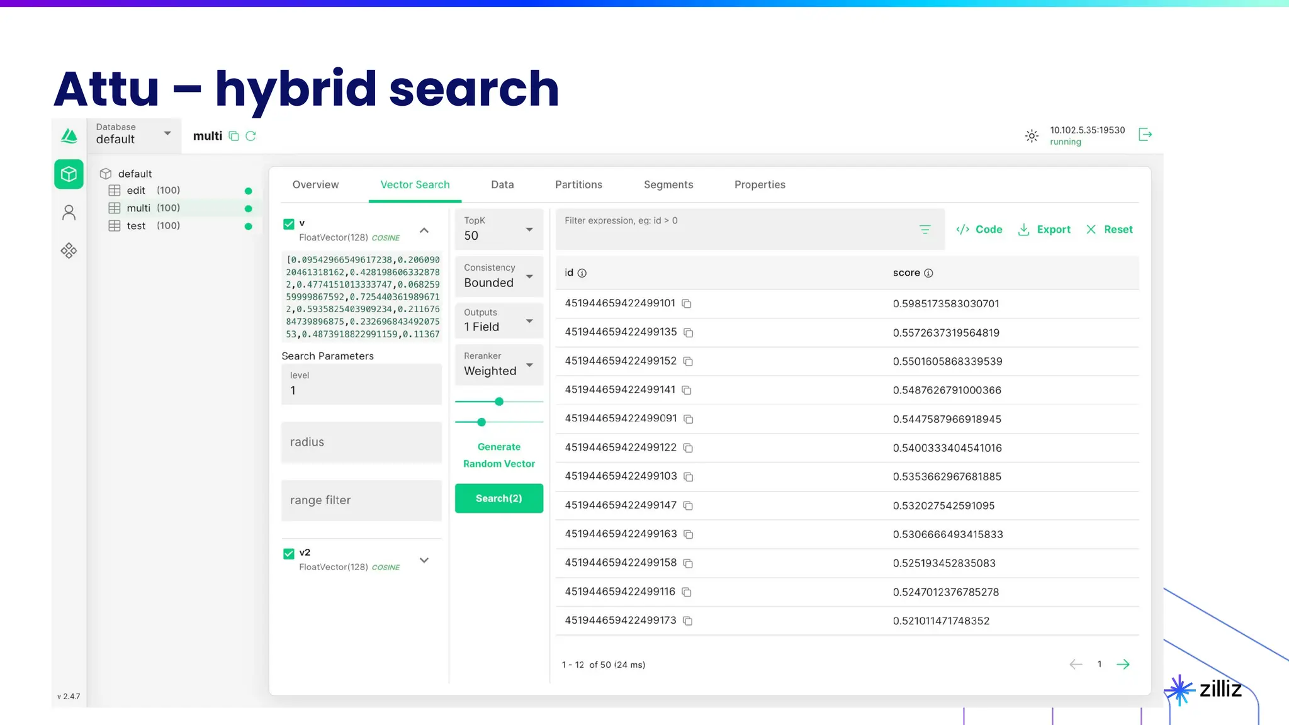Collapse the v vector field section

tap(424, 230)
